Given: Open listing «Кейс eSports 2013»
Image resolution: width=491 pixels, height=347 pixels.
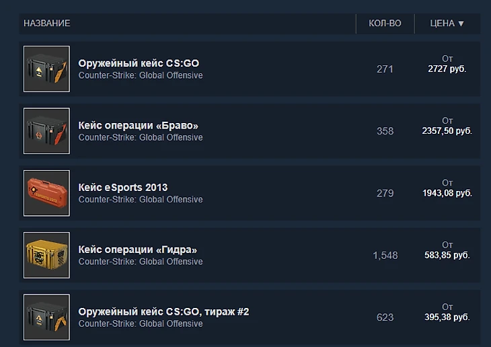Looking at the screenshot, I should [x=122, y=188].
